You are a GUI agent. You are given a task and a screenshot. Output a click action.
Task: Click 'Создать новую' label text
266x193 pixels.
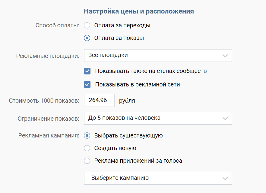115,148
